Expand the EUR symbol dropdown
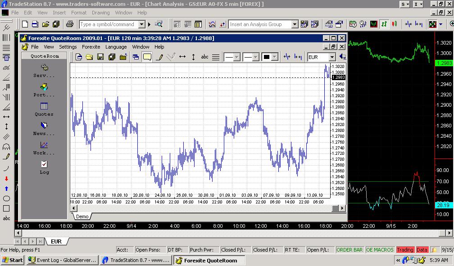Screen dimensions: 454x266 pyautogui.click(x=332, y=57)
